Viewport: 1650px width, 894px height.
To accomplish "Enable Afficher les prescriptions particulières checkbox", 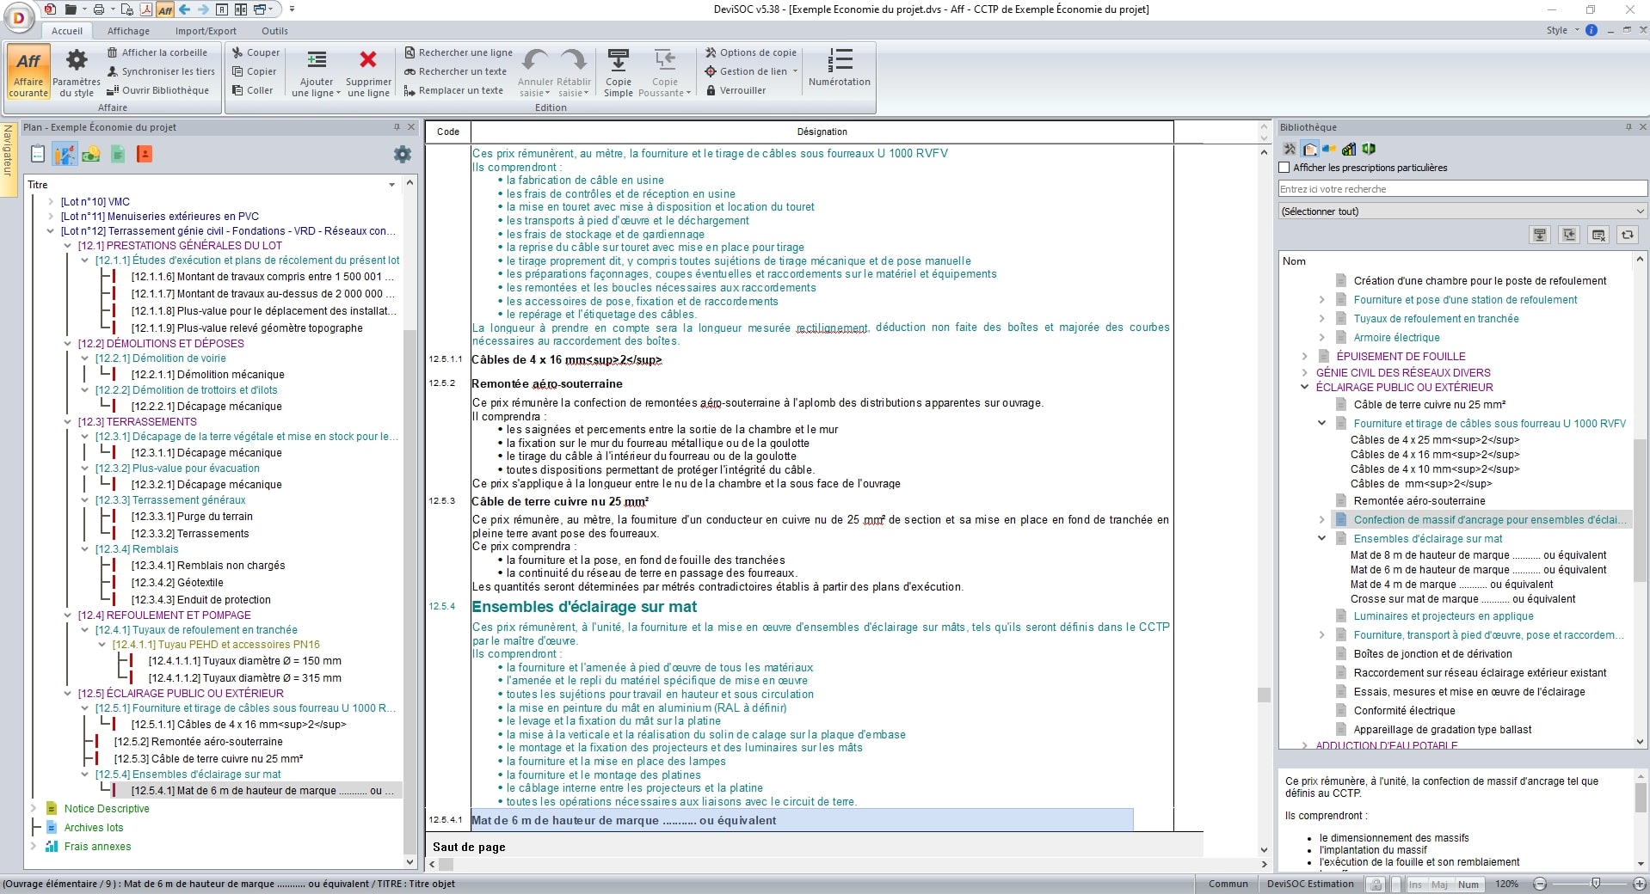I will pos(1284,168).
